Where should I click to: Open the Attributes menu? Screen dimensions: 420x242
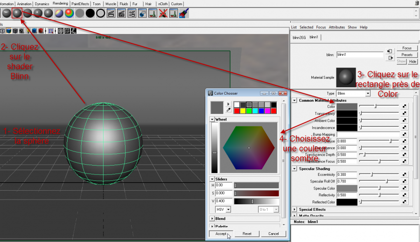pos(336,28)
